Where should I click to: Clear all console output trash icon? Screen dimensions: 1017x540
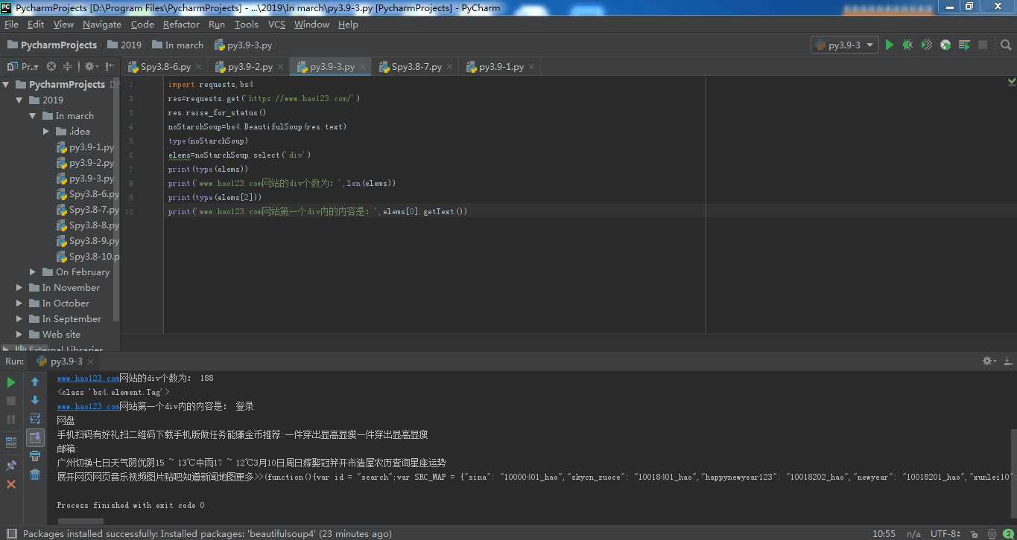35,475
